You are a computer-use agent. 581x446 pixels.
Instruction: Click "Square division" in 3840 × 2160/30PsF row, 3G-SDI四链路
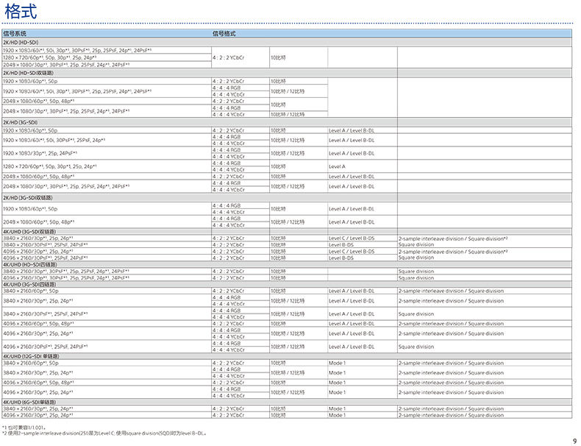(x=416, y=314)
